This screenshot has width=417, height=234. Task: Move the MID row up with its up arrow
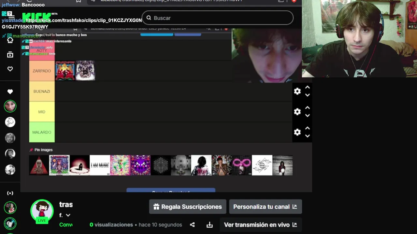(307, 108)
